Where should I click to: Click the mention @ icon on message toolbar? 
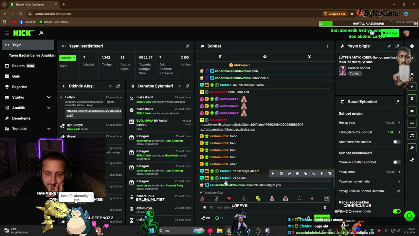(297, 174)
